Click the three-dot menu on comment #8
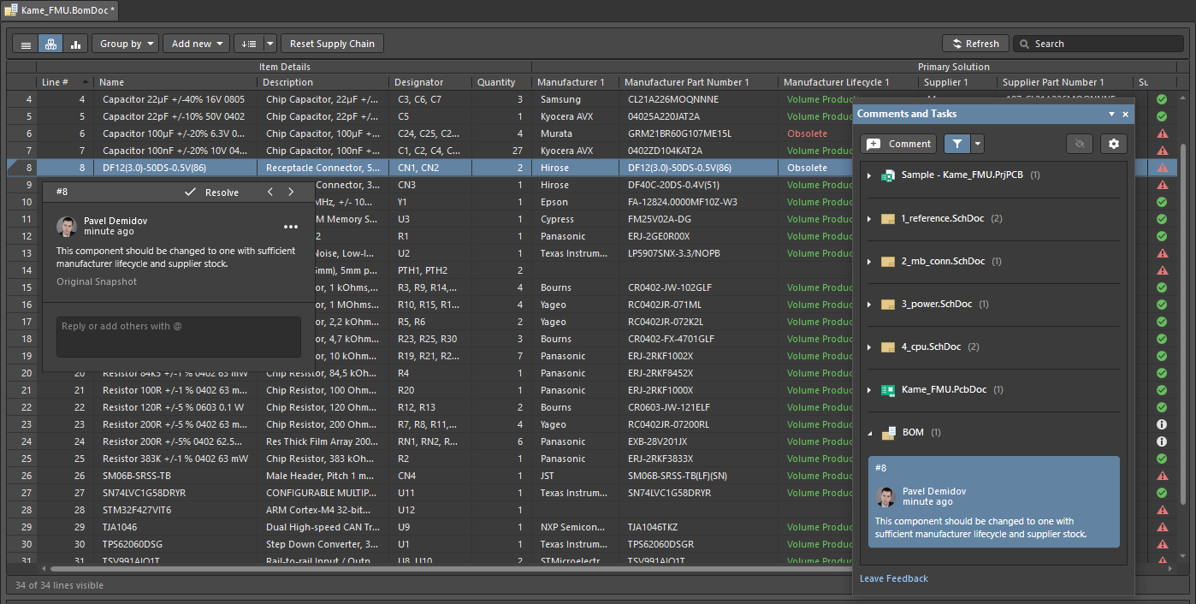Viewport: 1196px width, 604px height. pyautogui.click(x=291, y=227)
